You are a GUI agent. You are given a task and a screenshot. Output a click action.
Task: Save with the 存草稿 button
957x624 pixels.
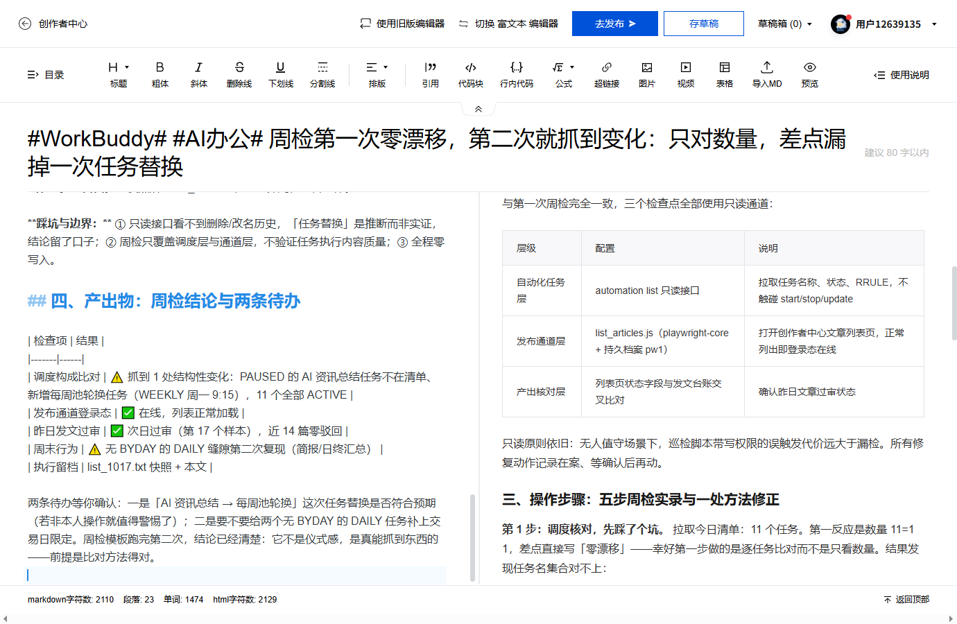click(x=704, y=24)
